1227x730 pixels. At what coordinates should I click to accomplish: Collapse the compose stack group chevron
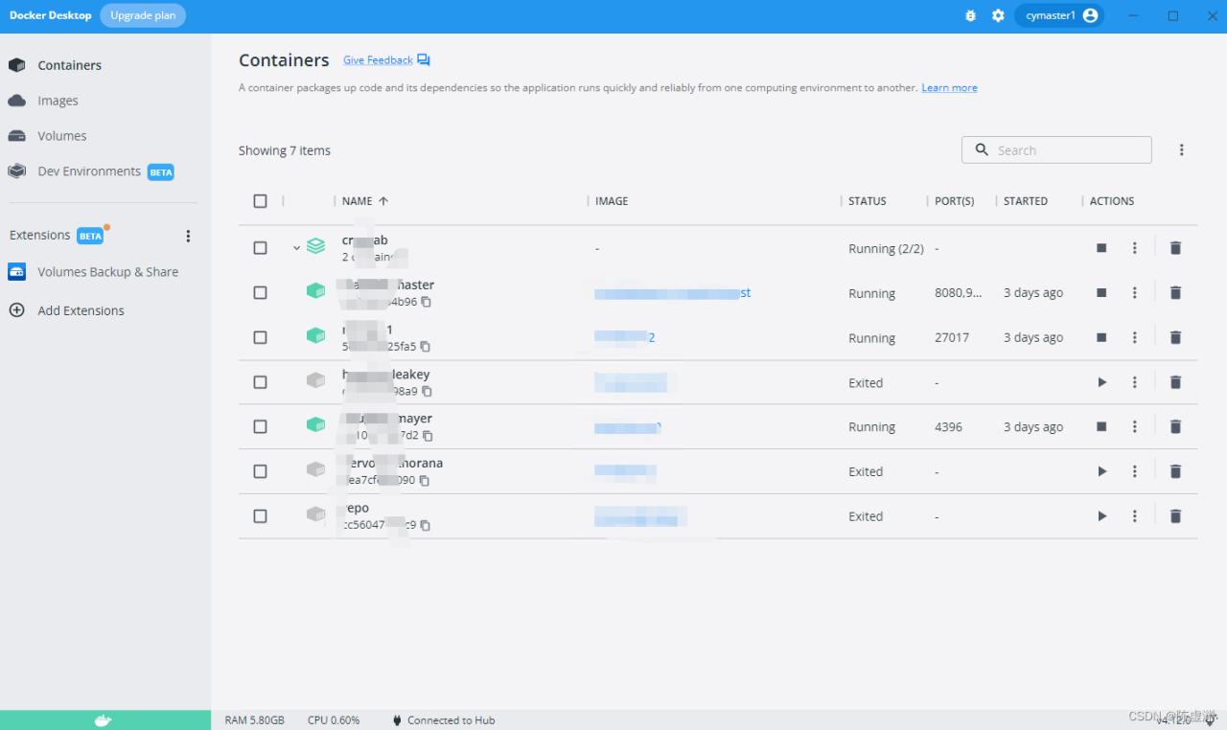(297, 248)
